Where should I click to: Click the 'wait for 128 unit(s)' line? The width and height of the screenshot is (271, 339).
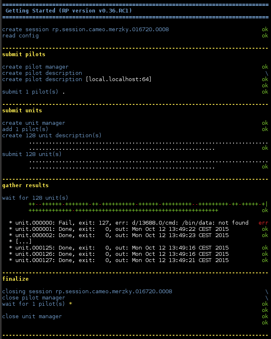pyautogui.click(x=35, y=198)
